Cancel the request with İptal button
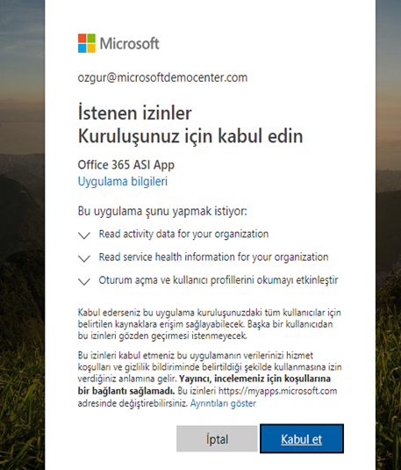 [217, 438]
